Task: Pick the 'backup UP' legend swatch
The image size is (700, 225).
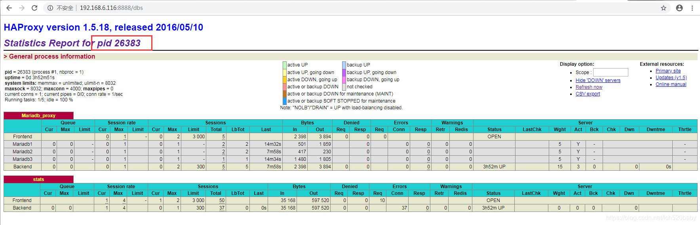Action: [x=344, y=65]
